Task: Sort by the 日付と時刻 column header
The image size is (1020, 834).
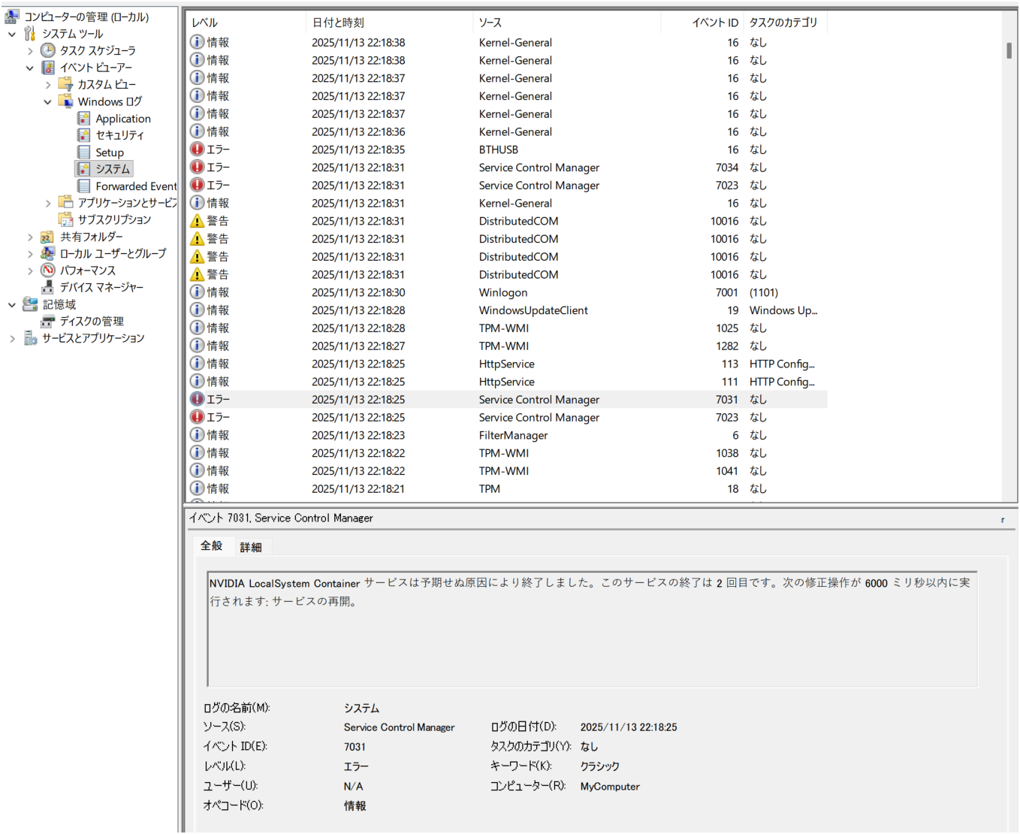Action: pos(338,23)
